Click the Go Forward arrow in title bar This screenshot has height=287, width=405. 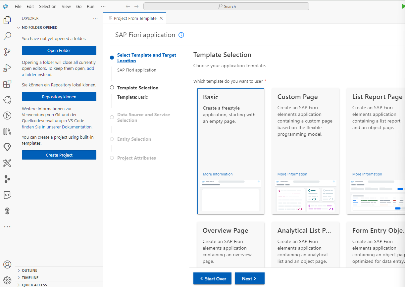(x=136, y=6)
